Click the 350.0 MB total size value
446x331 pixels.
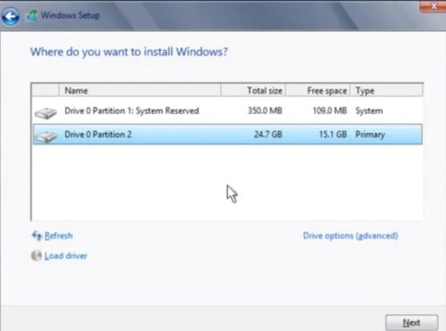[x=265, y=111]
